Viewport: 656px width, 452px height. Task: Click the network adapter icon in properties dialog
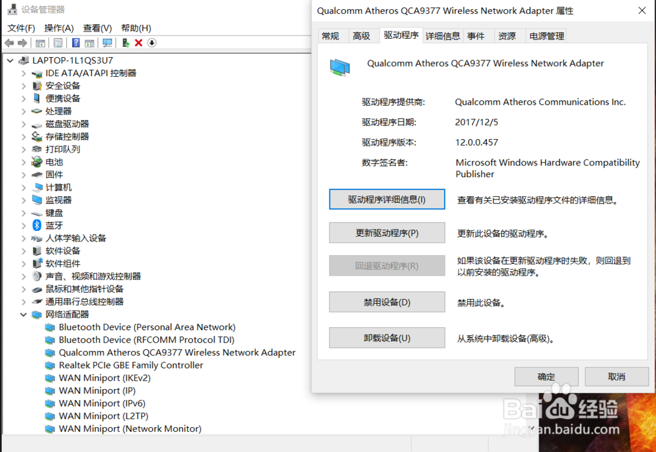coord(340,68)
